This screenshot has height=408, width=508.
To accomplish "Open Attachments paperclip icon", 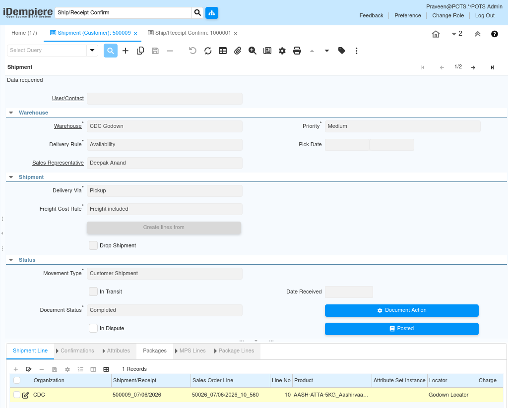I will (238, 51).
